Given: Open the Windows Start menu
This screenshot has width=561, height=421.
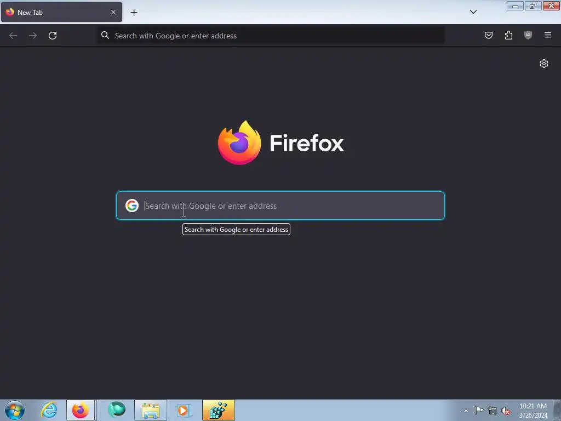Looking at the screenshot, I should pos(15,410).
